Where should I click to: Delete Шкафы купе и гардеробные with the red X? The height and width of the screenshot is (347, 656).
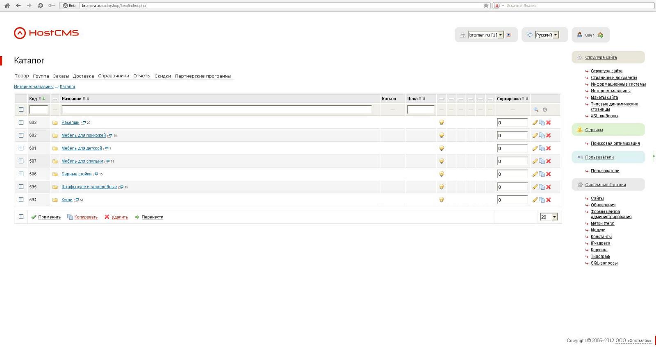click(549, 187)
